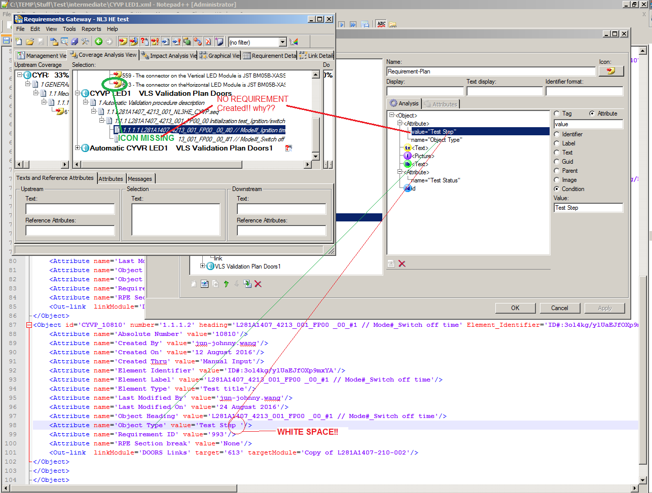Click the tools wrench-and-hammer toolbar icon

coord(85,42)
